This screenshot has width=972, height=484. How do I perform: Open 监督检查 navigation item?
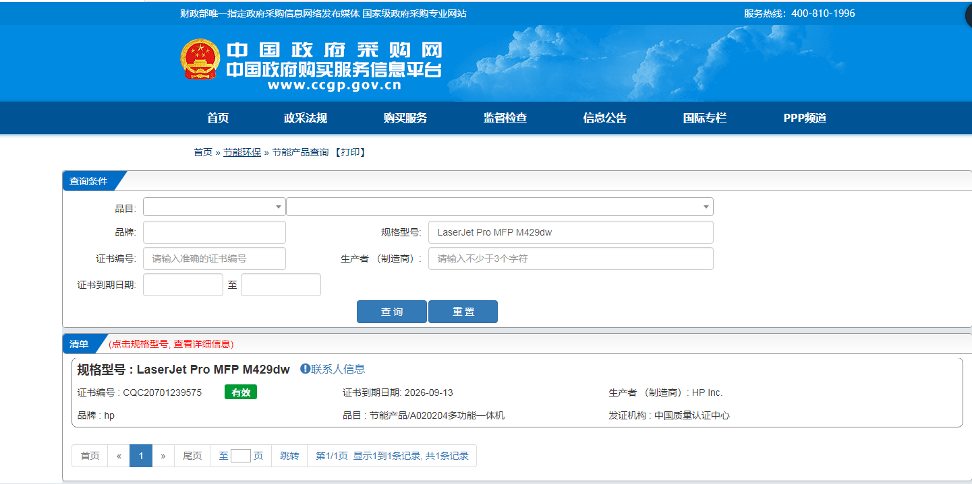click(505, 118)
